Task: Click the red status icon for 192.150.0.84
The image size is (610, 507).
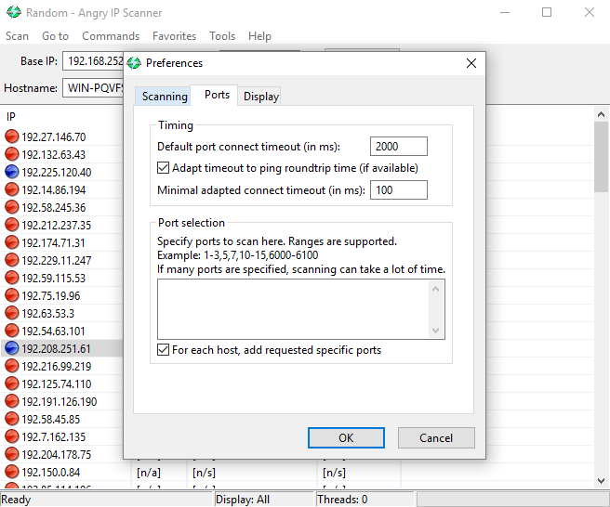Action: tap(12, 472)
